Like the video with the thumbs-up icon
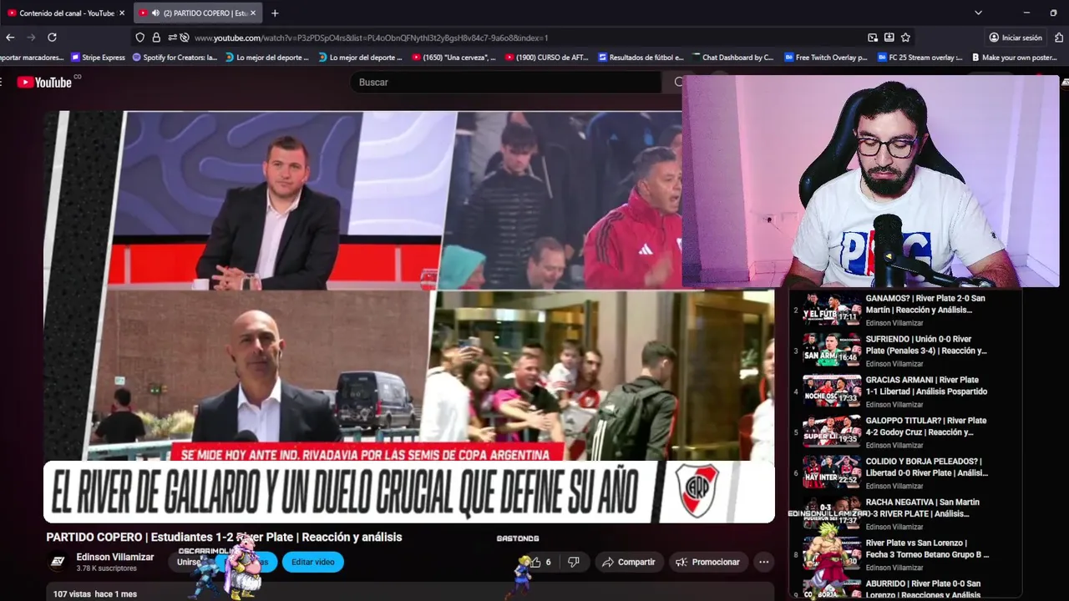 [537, 562]
